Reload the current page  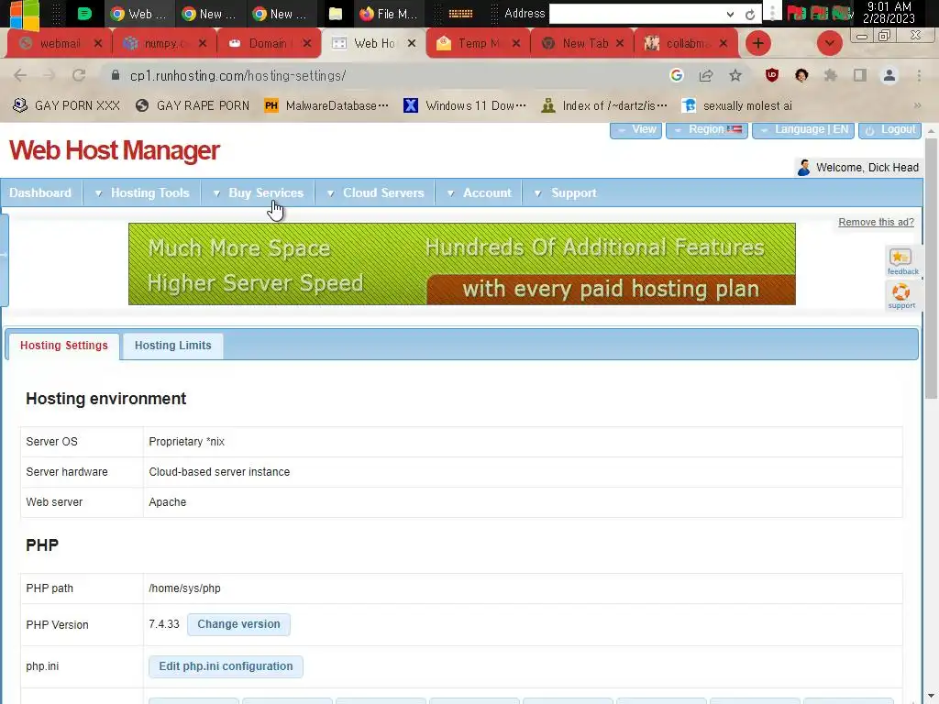pos(79,75)
